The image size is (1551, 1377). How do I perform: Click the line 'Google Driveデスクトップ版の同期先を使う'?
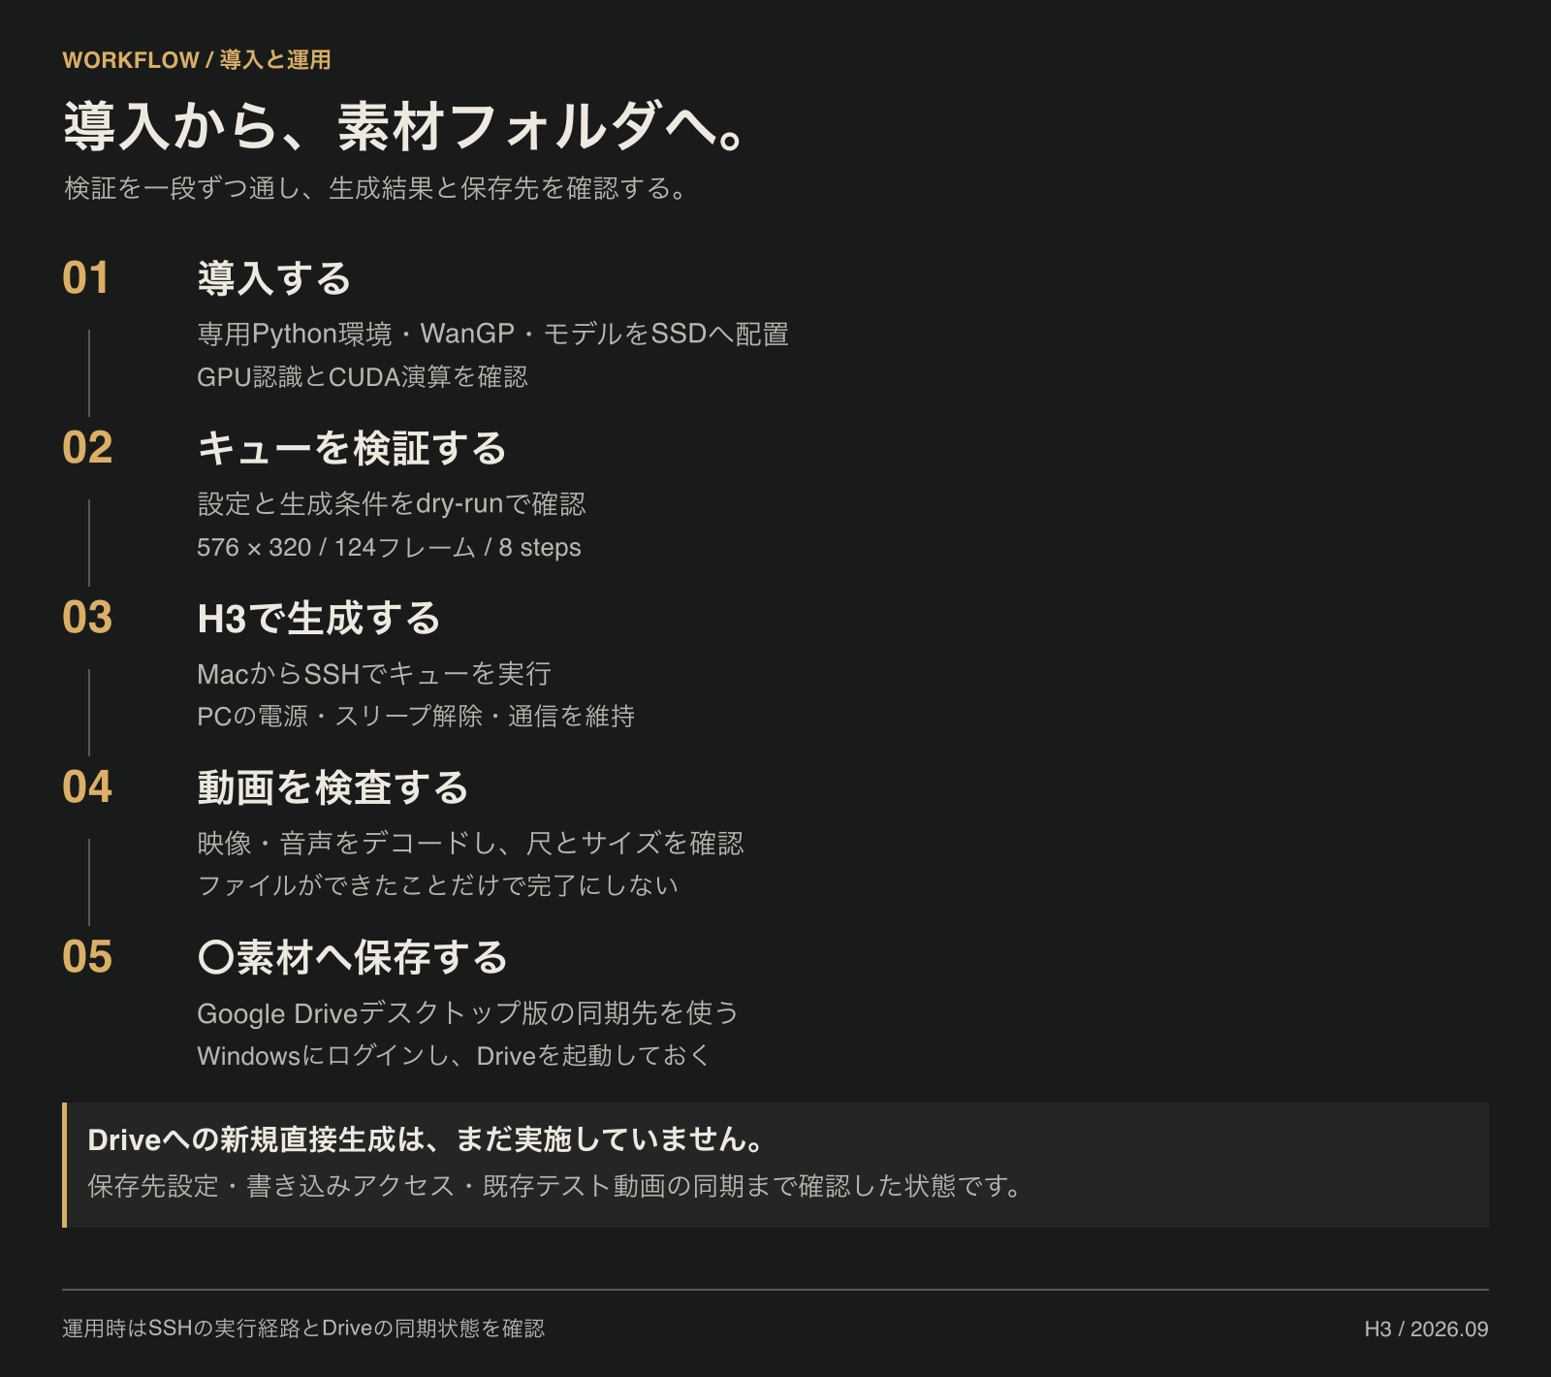(467, 1012)
